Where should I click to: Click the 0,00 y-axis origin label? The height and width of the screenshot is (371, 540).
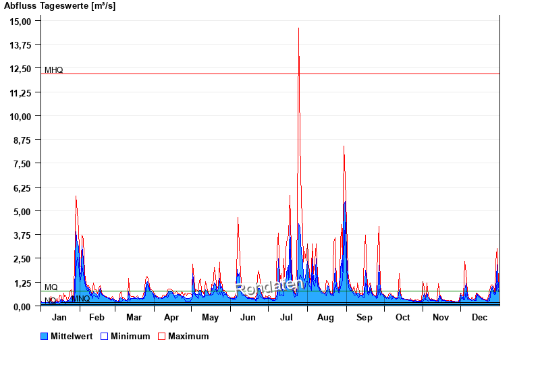coord(21,306)
